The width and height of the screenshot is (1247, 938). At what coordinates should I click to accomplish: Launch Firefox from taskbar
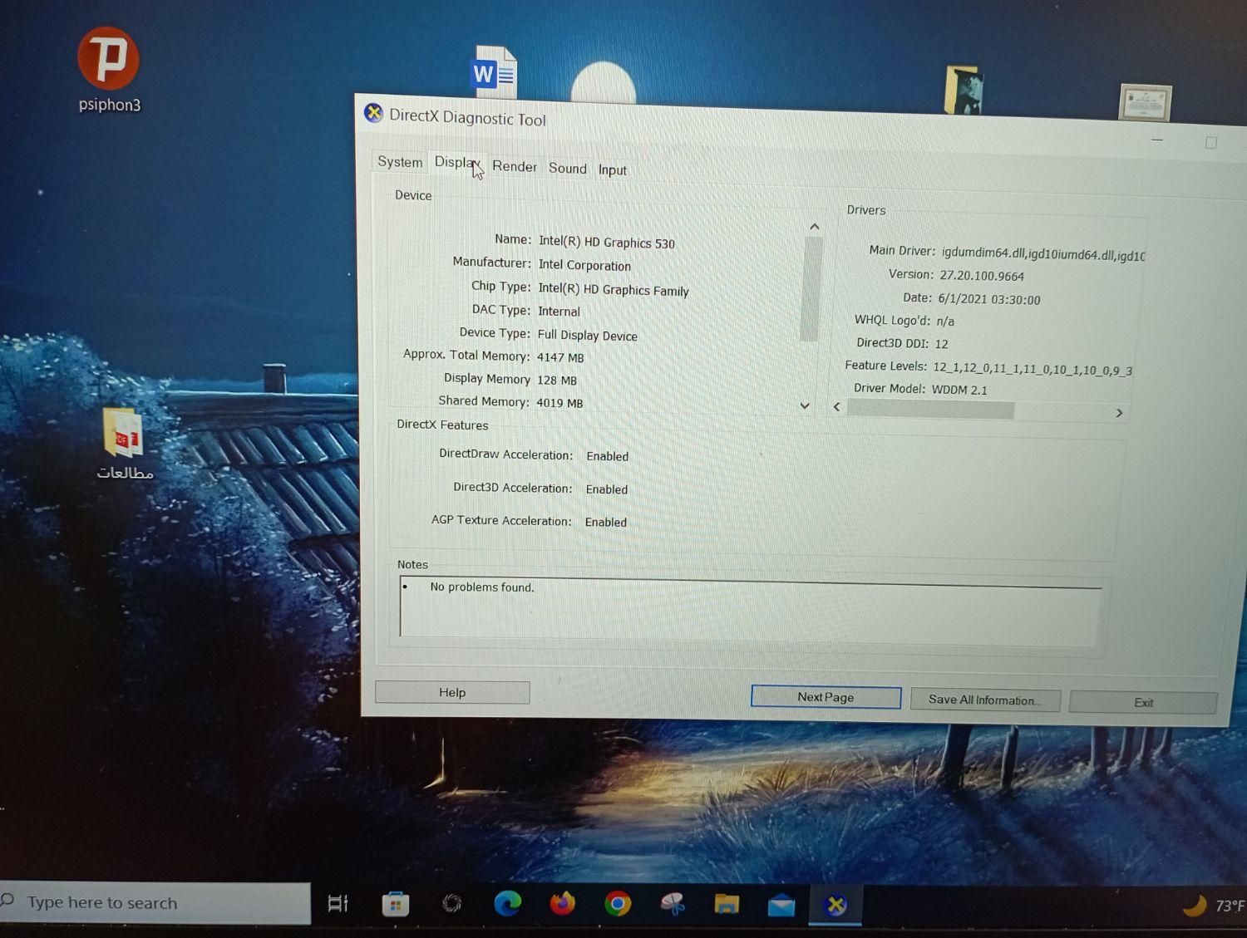click(x=563, y=903)
